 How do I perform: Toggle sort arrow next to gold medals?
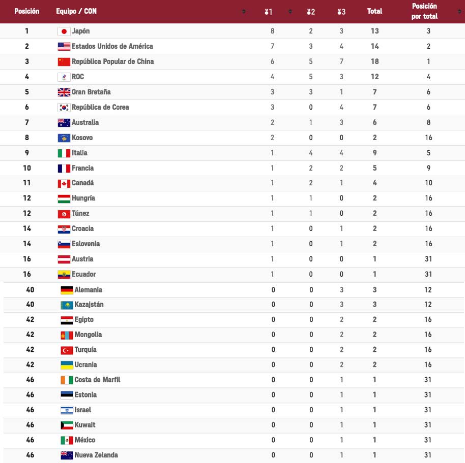[290, 12]
